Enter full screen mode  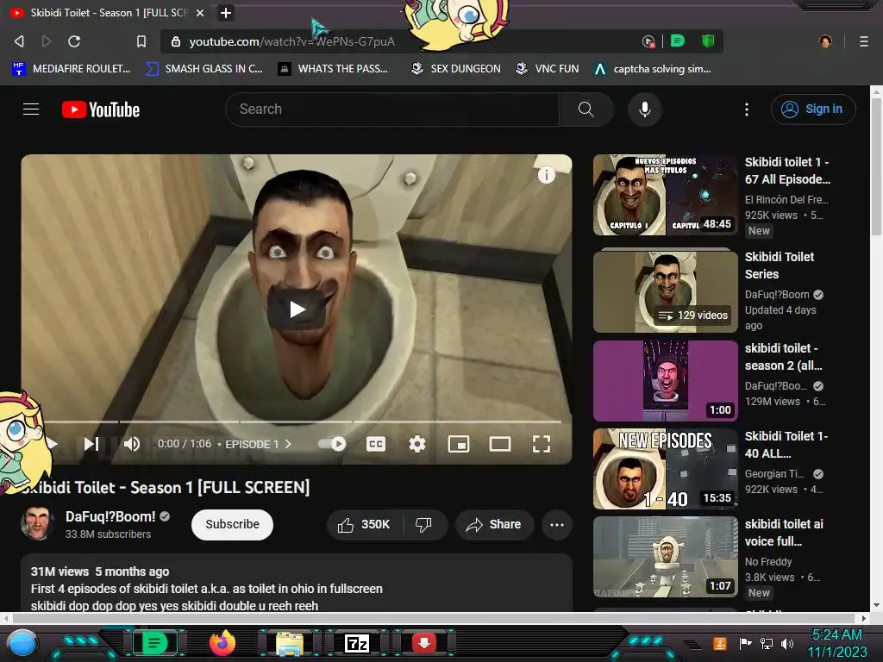(x=542, y=444)
